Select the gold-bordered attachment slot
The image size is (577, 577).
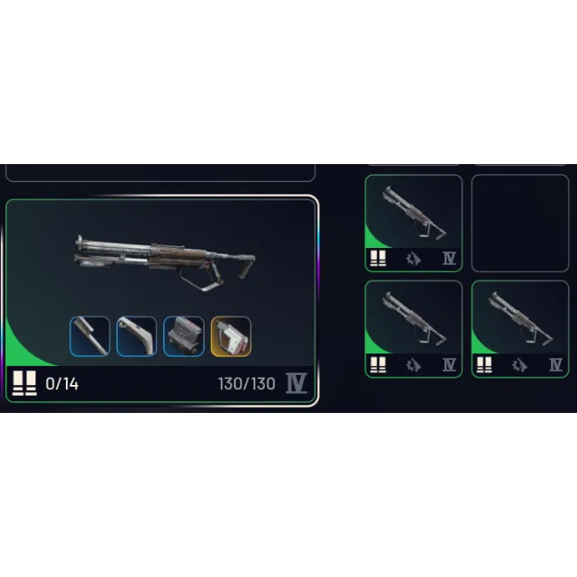coord(231,336)
